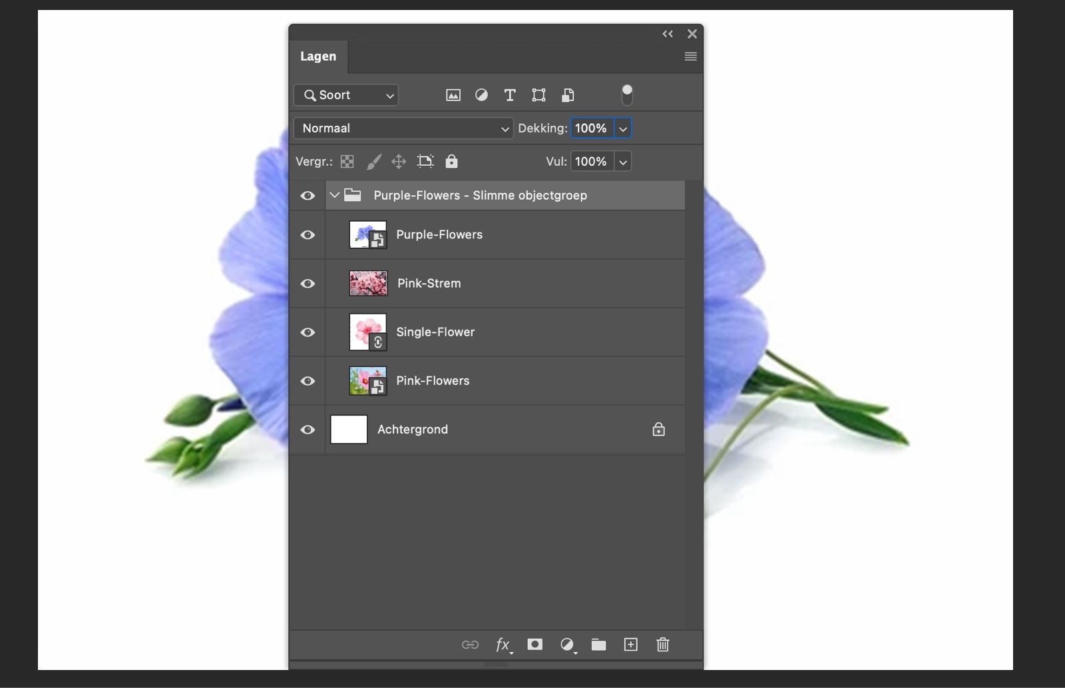This screenshot has width=1065, height=688.
Task: Lock layer position with move icon
Action: pos(399,161)
